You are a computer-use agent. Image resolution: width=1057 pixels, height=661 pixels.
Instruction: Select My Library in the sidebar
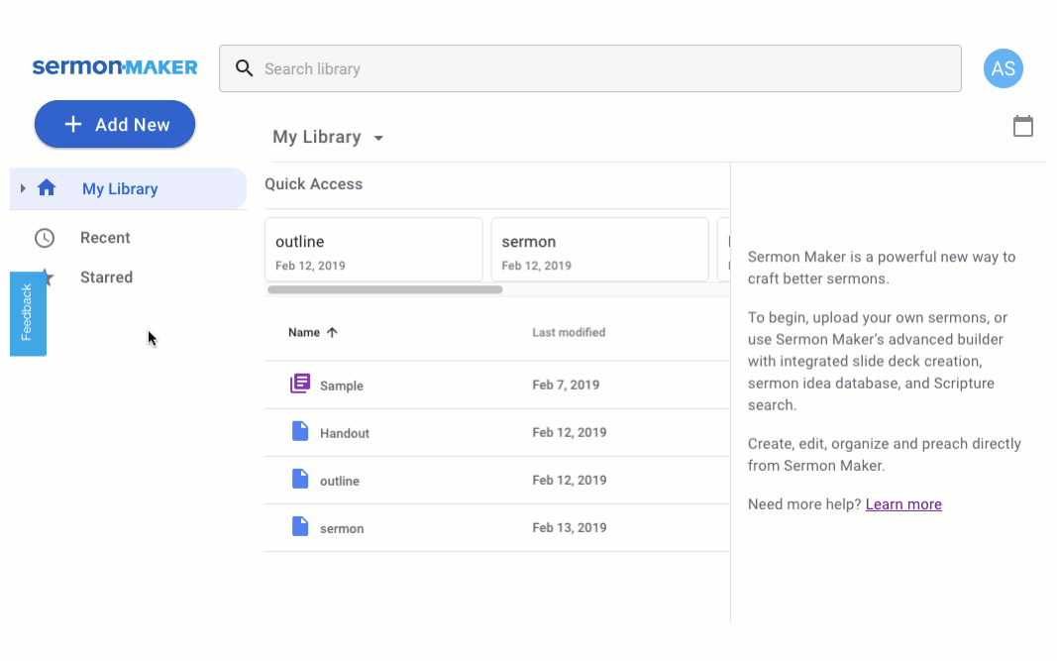[x=128, y=188]
